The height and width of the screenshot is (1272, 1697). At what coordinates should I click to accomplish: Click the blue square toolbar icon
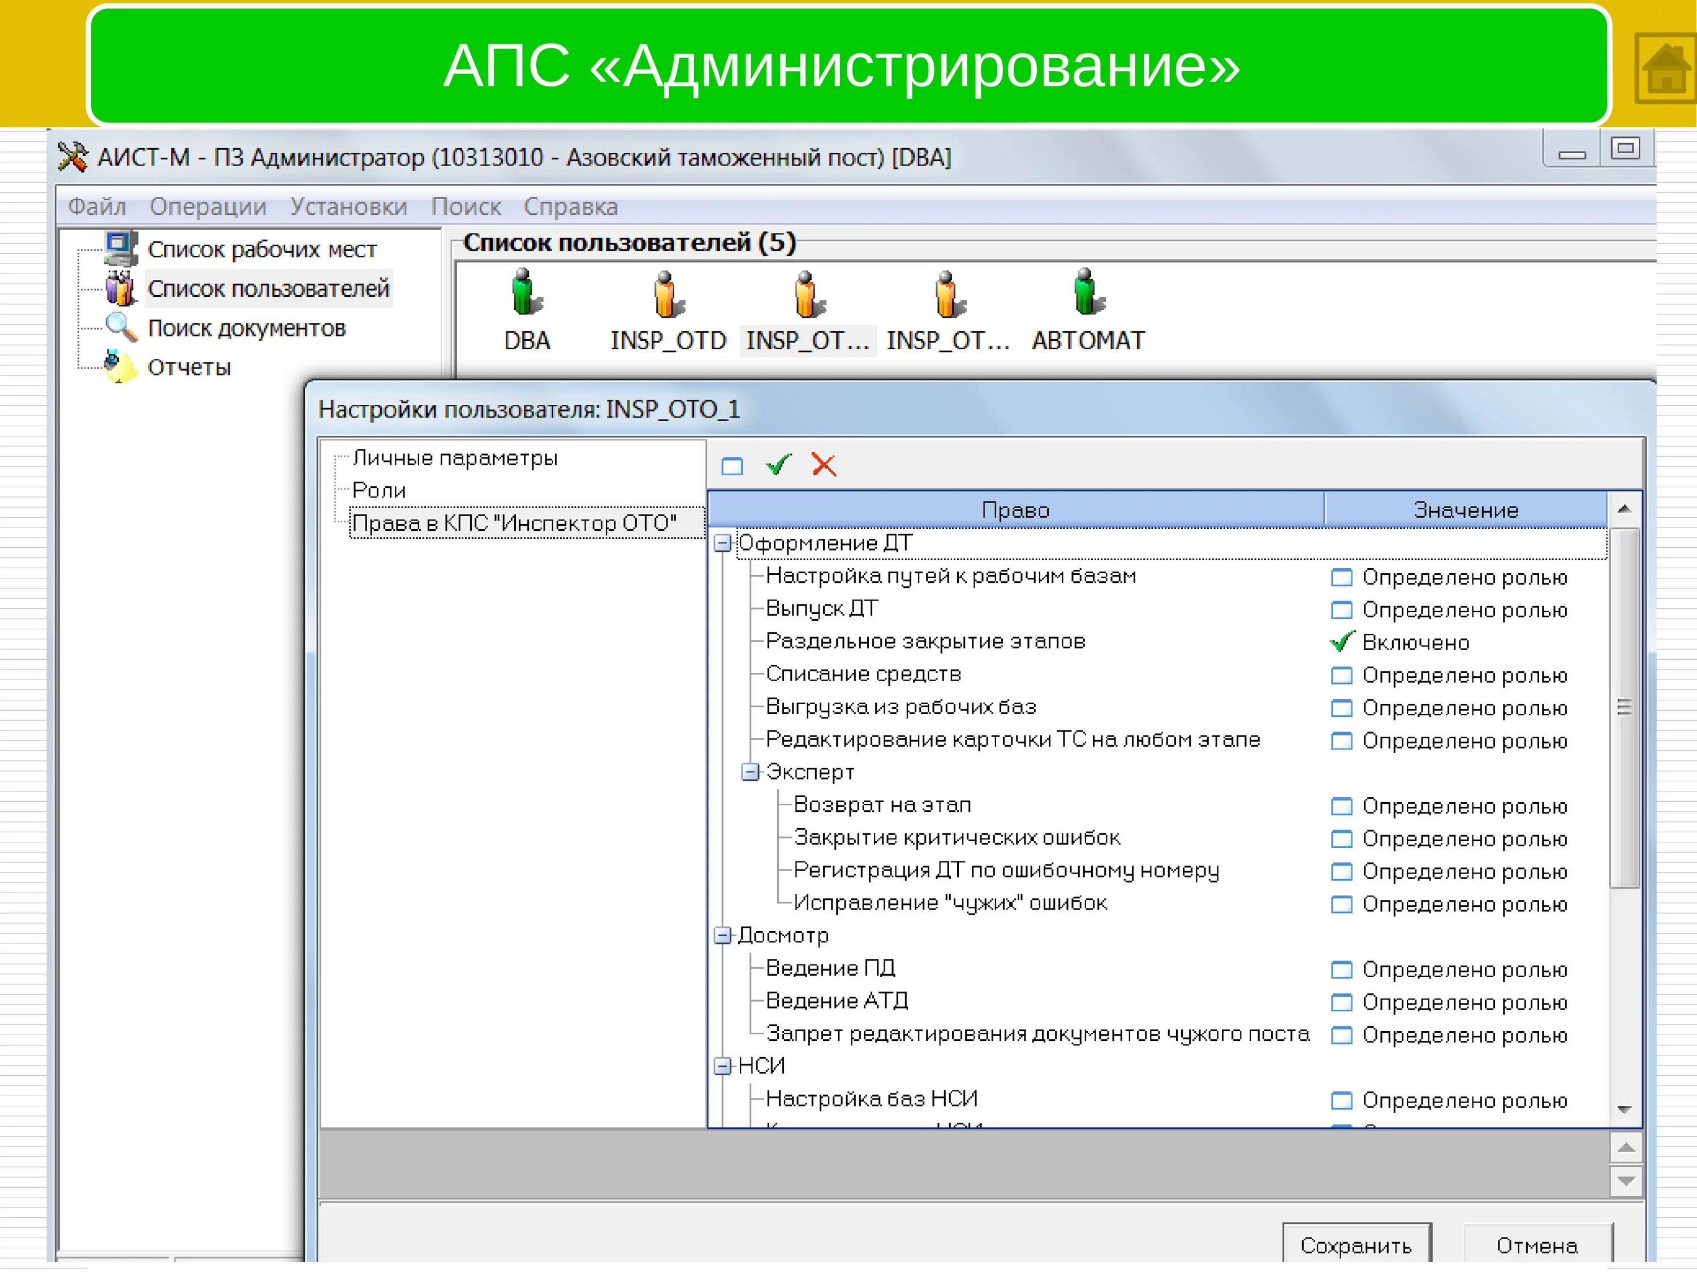click(732, 465)
